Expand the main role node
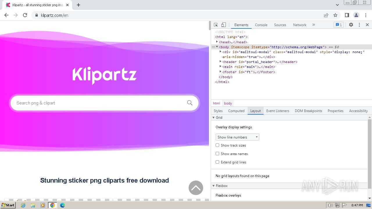Image resolution: width=372 pixels, height=209 pixels. tap(220, 66)
